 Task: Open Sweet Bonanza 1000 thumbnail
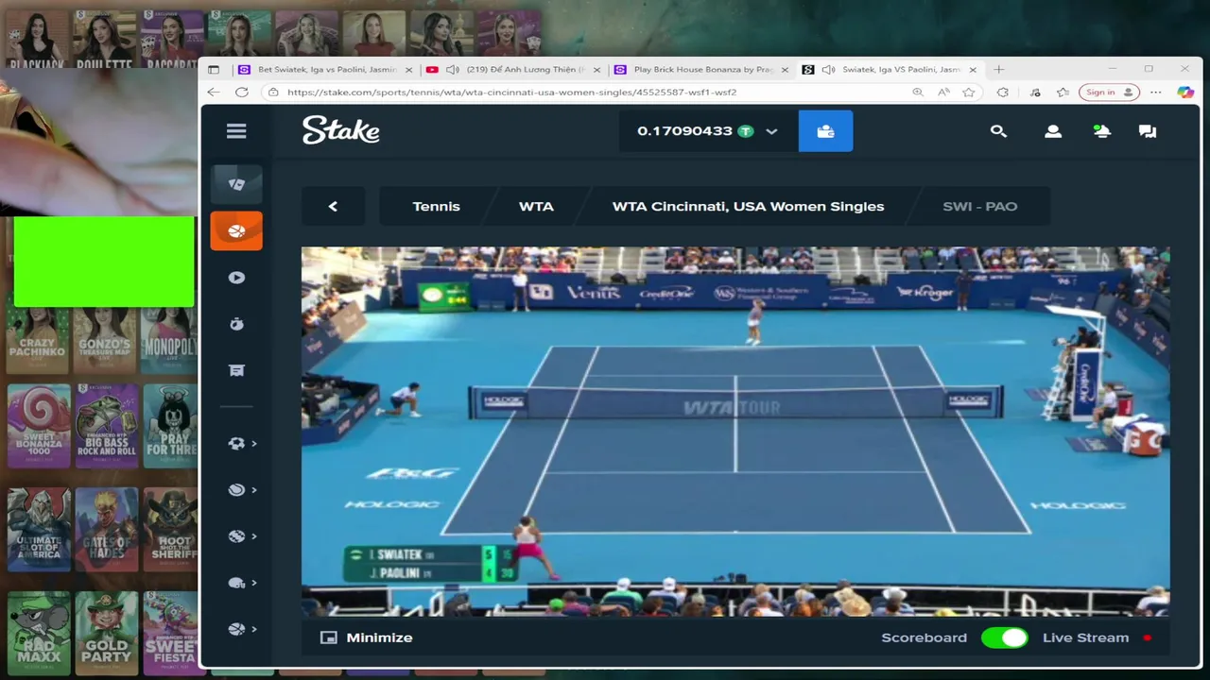point(39,426)
